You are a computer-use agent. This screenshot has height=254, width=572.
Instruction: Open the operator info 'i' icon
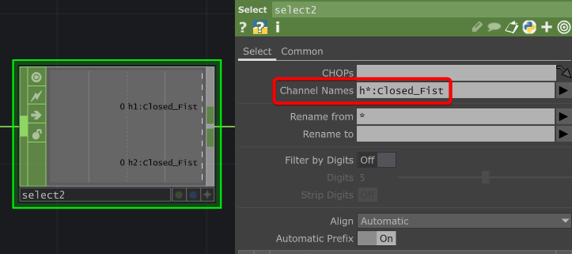(277, 27)
